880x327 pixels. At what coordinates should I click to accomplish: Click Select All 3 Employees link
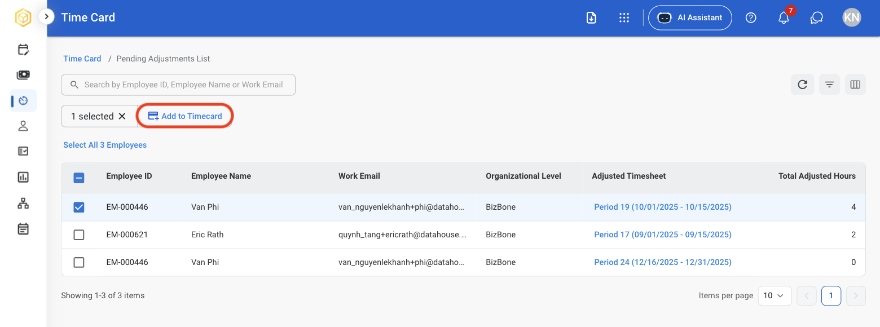(105, 145)
